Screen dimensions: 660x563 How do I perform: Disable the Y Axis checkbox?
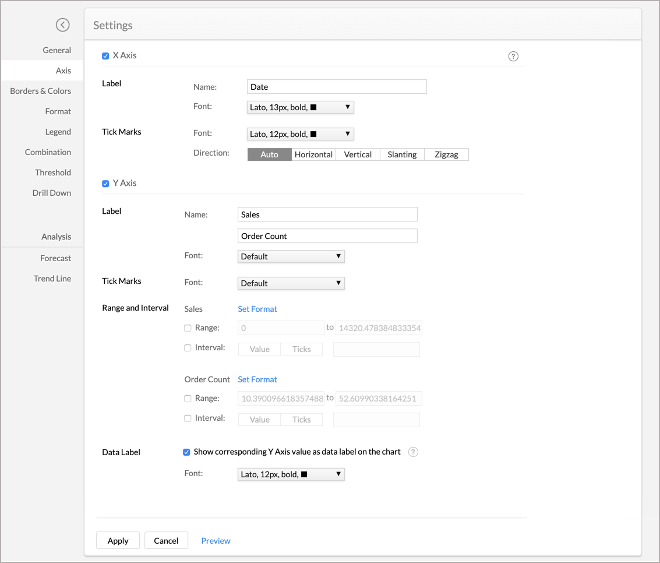105,182
